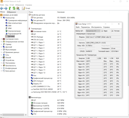Click the Системная плата temperature row icon
Image resolution: width=129 pixels, height=118 pixels.
[x=32, y=31]
